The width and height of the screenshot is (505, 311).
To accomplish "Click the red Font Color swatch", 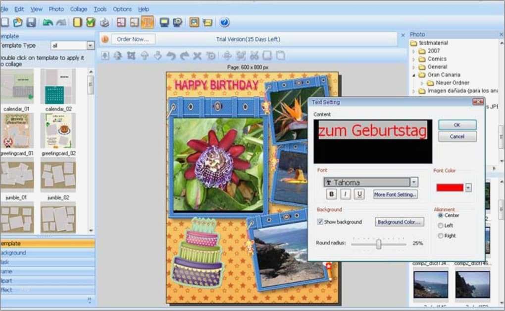I will coord(450,187).
